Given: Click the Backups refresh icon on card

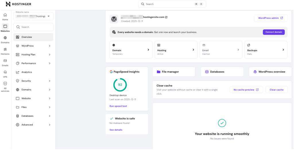Looking at the screenshot, I should 249,45.
